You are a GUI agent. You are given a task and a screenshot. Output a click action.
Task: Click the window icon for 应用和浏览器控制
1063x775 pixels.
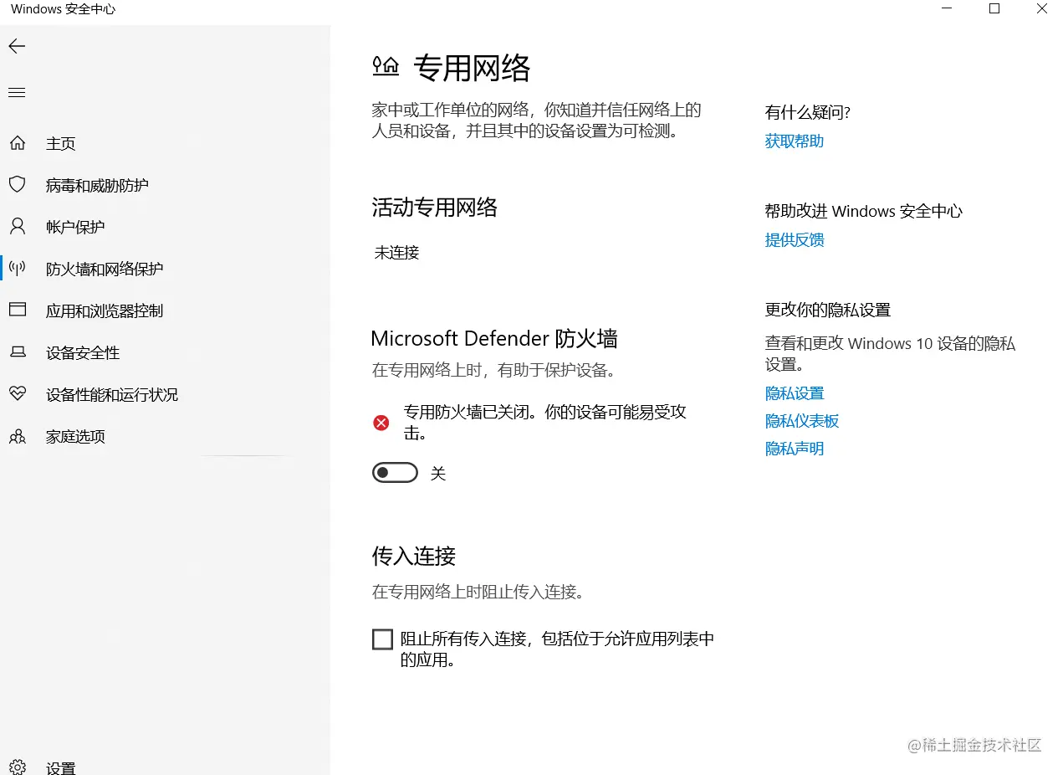coord(18,311)
